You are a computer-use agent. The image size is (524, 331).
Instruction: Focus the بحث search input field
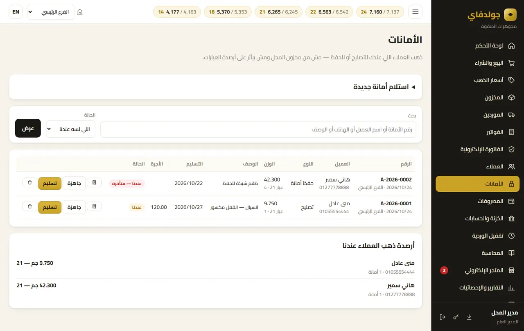pyautogui.click(x=258, y=129)
